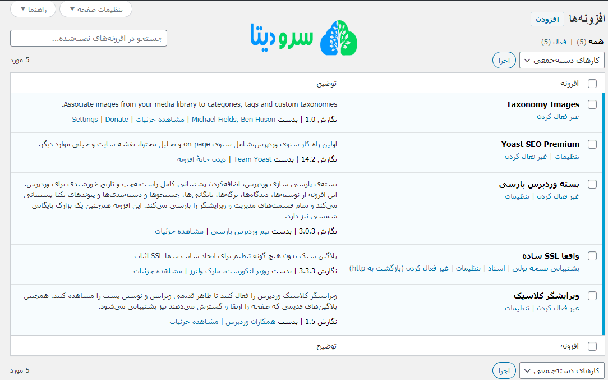Toggle the select-all checkbox in table header

click(592, 84)
